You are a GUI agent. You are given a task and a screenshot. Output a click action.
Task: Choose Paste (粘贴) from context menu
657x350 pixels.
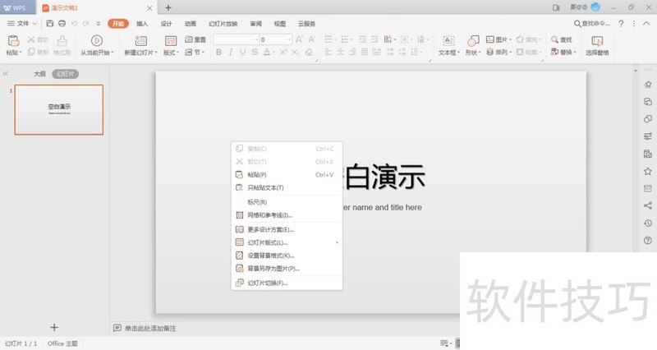257,175
